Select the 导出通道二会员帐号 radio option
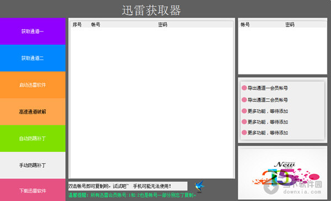This screenshot has width=331, height=201. pyautogui.click(x=265, y=100)
